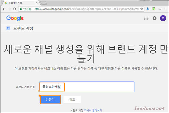Viewport: 169px width, 113px height.
Task: Open the purple account avatar
Action: [163, 18]
